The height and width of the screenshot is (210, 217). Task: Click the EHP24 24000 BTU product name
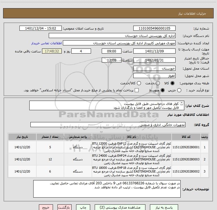click(x=132, y=159)
